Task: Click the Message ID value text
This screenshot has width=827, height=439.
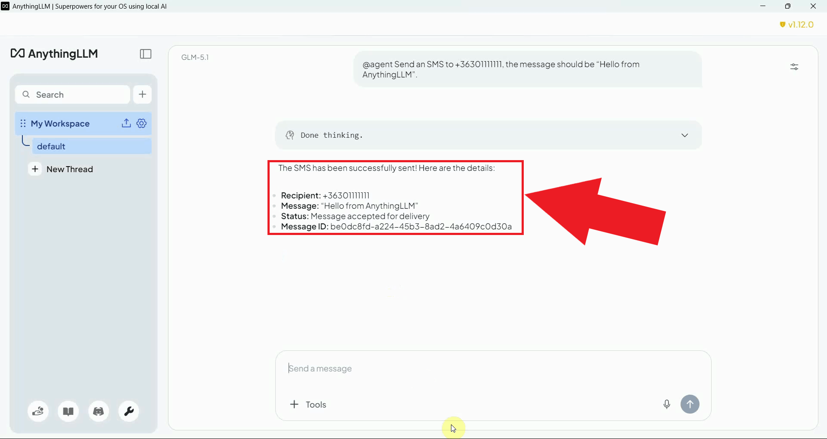Action: (x=421, y=227)
